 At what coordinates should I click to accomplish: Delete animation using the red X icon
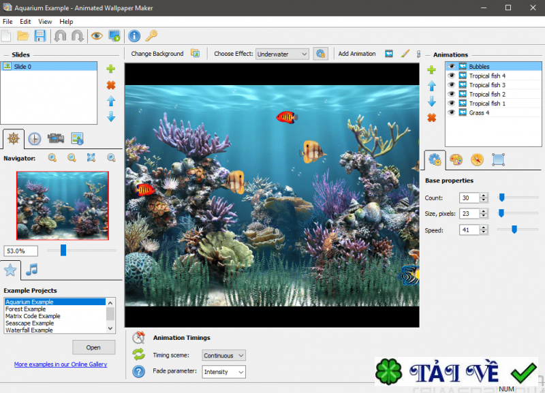pos(431,118)
